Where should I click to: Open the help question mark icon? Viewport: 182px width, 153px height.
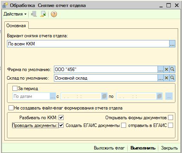pos(54,14)
